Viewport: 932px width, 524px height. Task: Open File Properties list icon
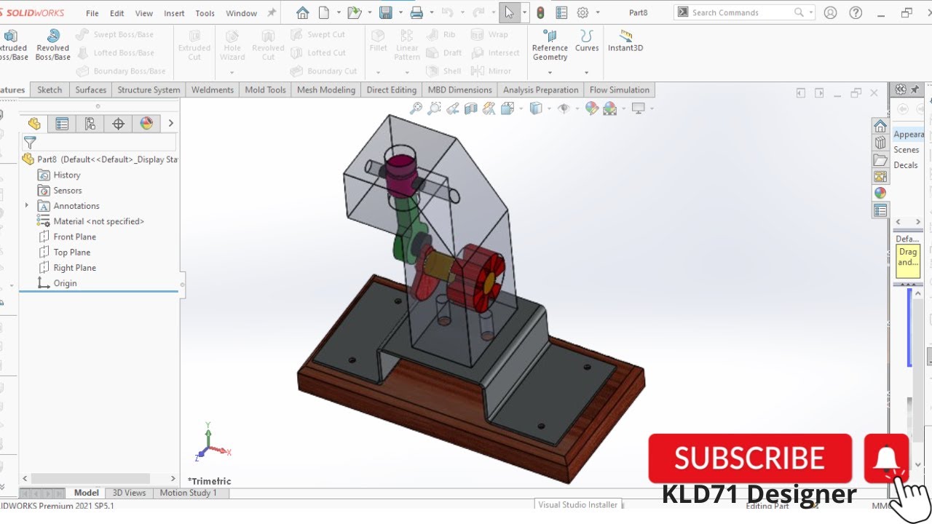tap(561, 12)
